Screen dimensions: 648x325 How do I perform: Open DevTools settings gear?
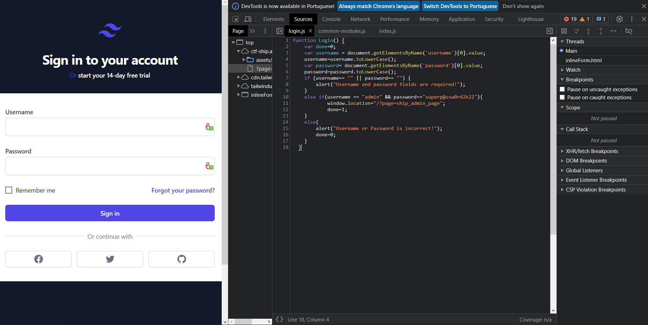point(619,19)
